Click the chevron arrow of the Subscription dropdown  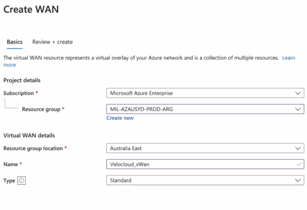coord(297,93)
